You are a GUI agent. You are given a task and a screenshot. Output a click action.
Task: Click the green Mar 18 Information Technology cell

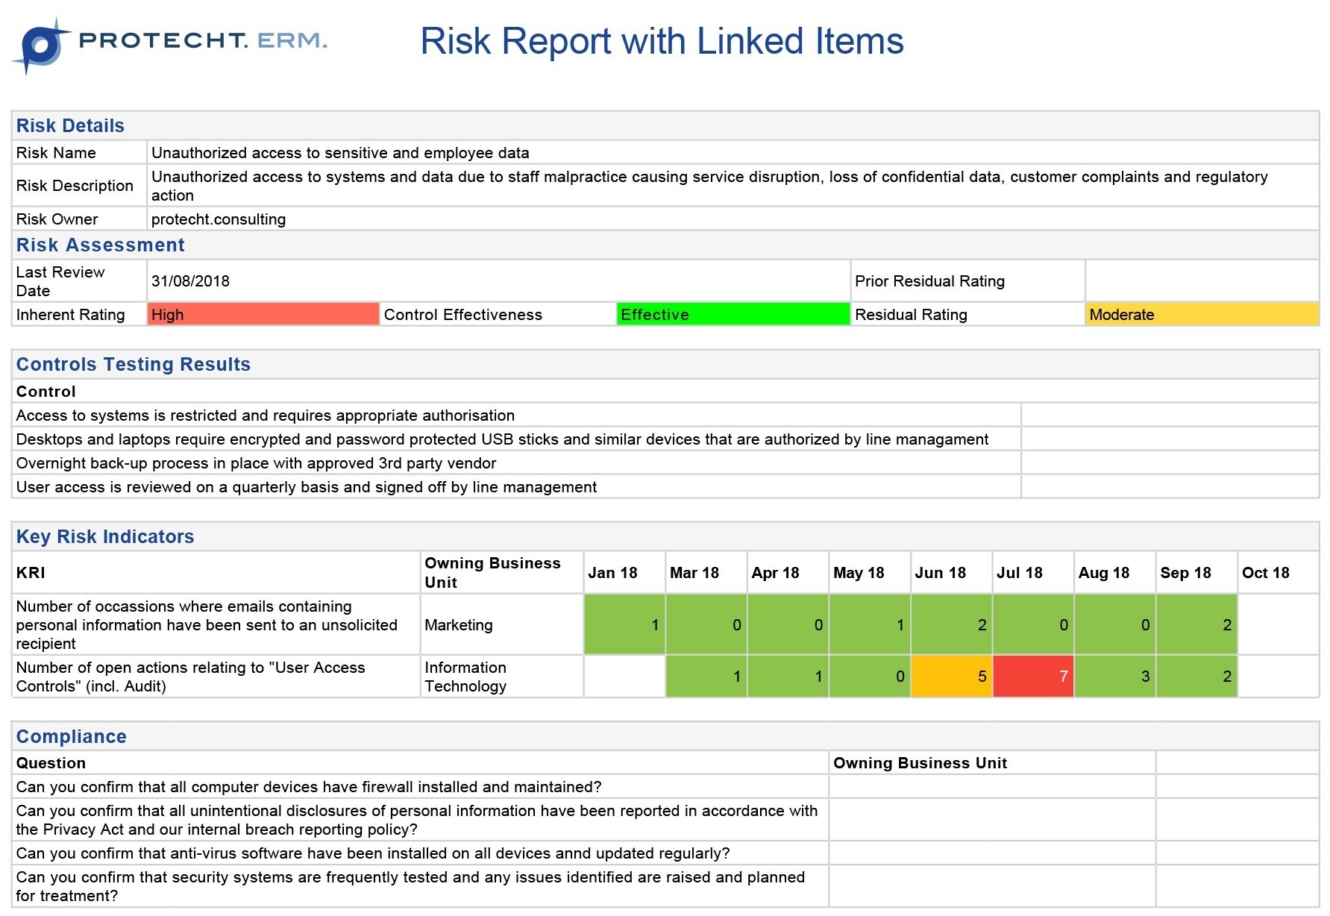click(x=706, y=676)
